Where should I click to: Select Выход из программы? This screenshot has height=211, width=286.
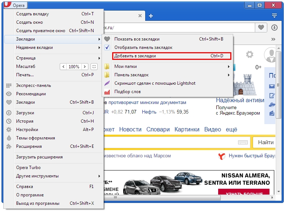pyautogui.click(x=54, y=203)
